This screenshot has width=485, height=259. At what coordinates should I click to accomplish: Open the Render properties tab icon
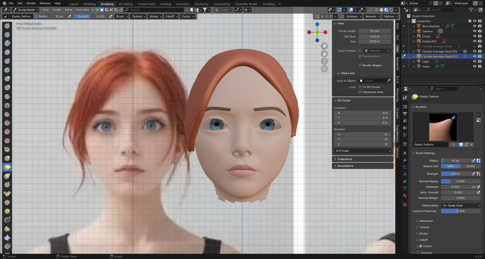[x=405, y=107]
